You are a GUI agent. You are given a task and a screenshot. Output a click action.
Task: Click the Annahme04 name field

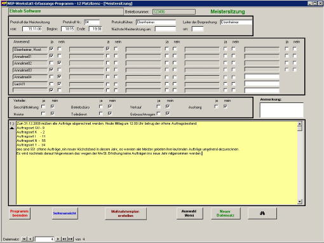tap(30, 77)
